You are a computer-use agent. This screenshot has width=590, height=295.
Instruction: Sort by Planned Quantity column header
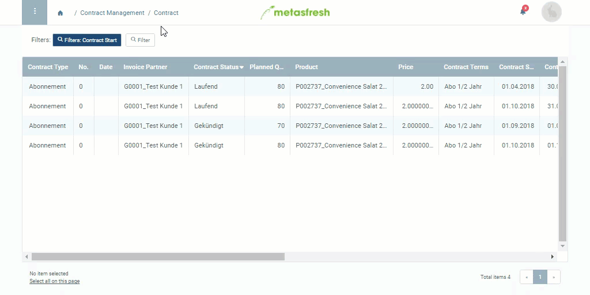(266, 67)
